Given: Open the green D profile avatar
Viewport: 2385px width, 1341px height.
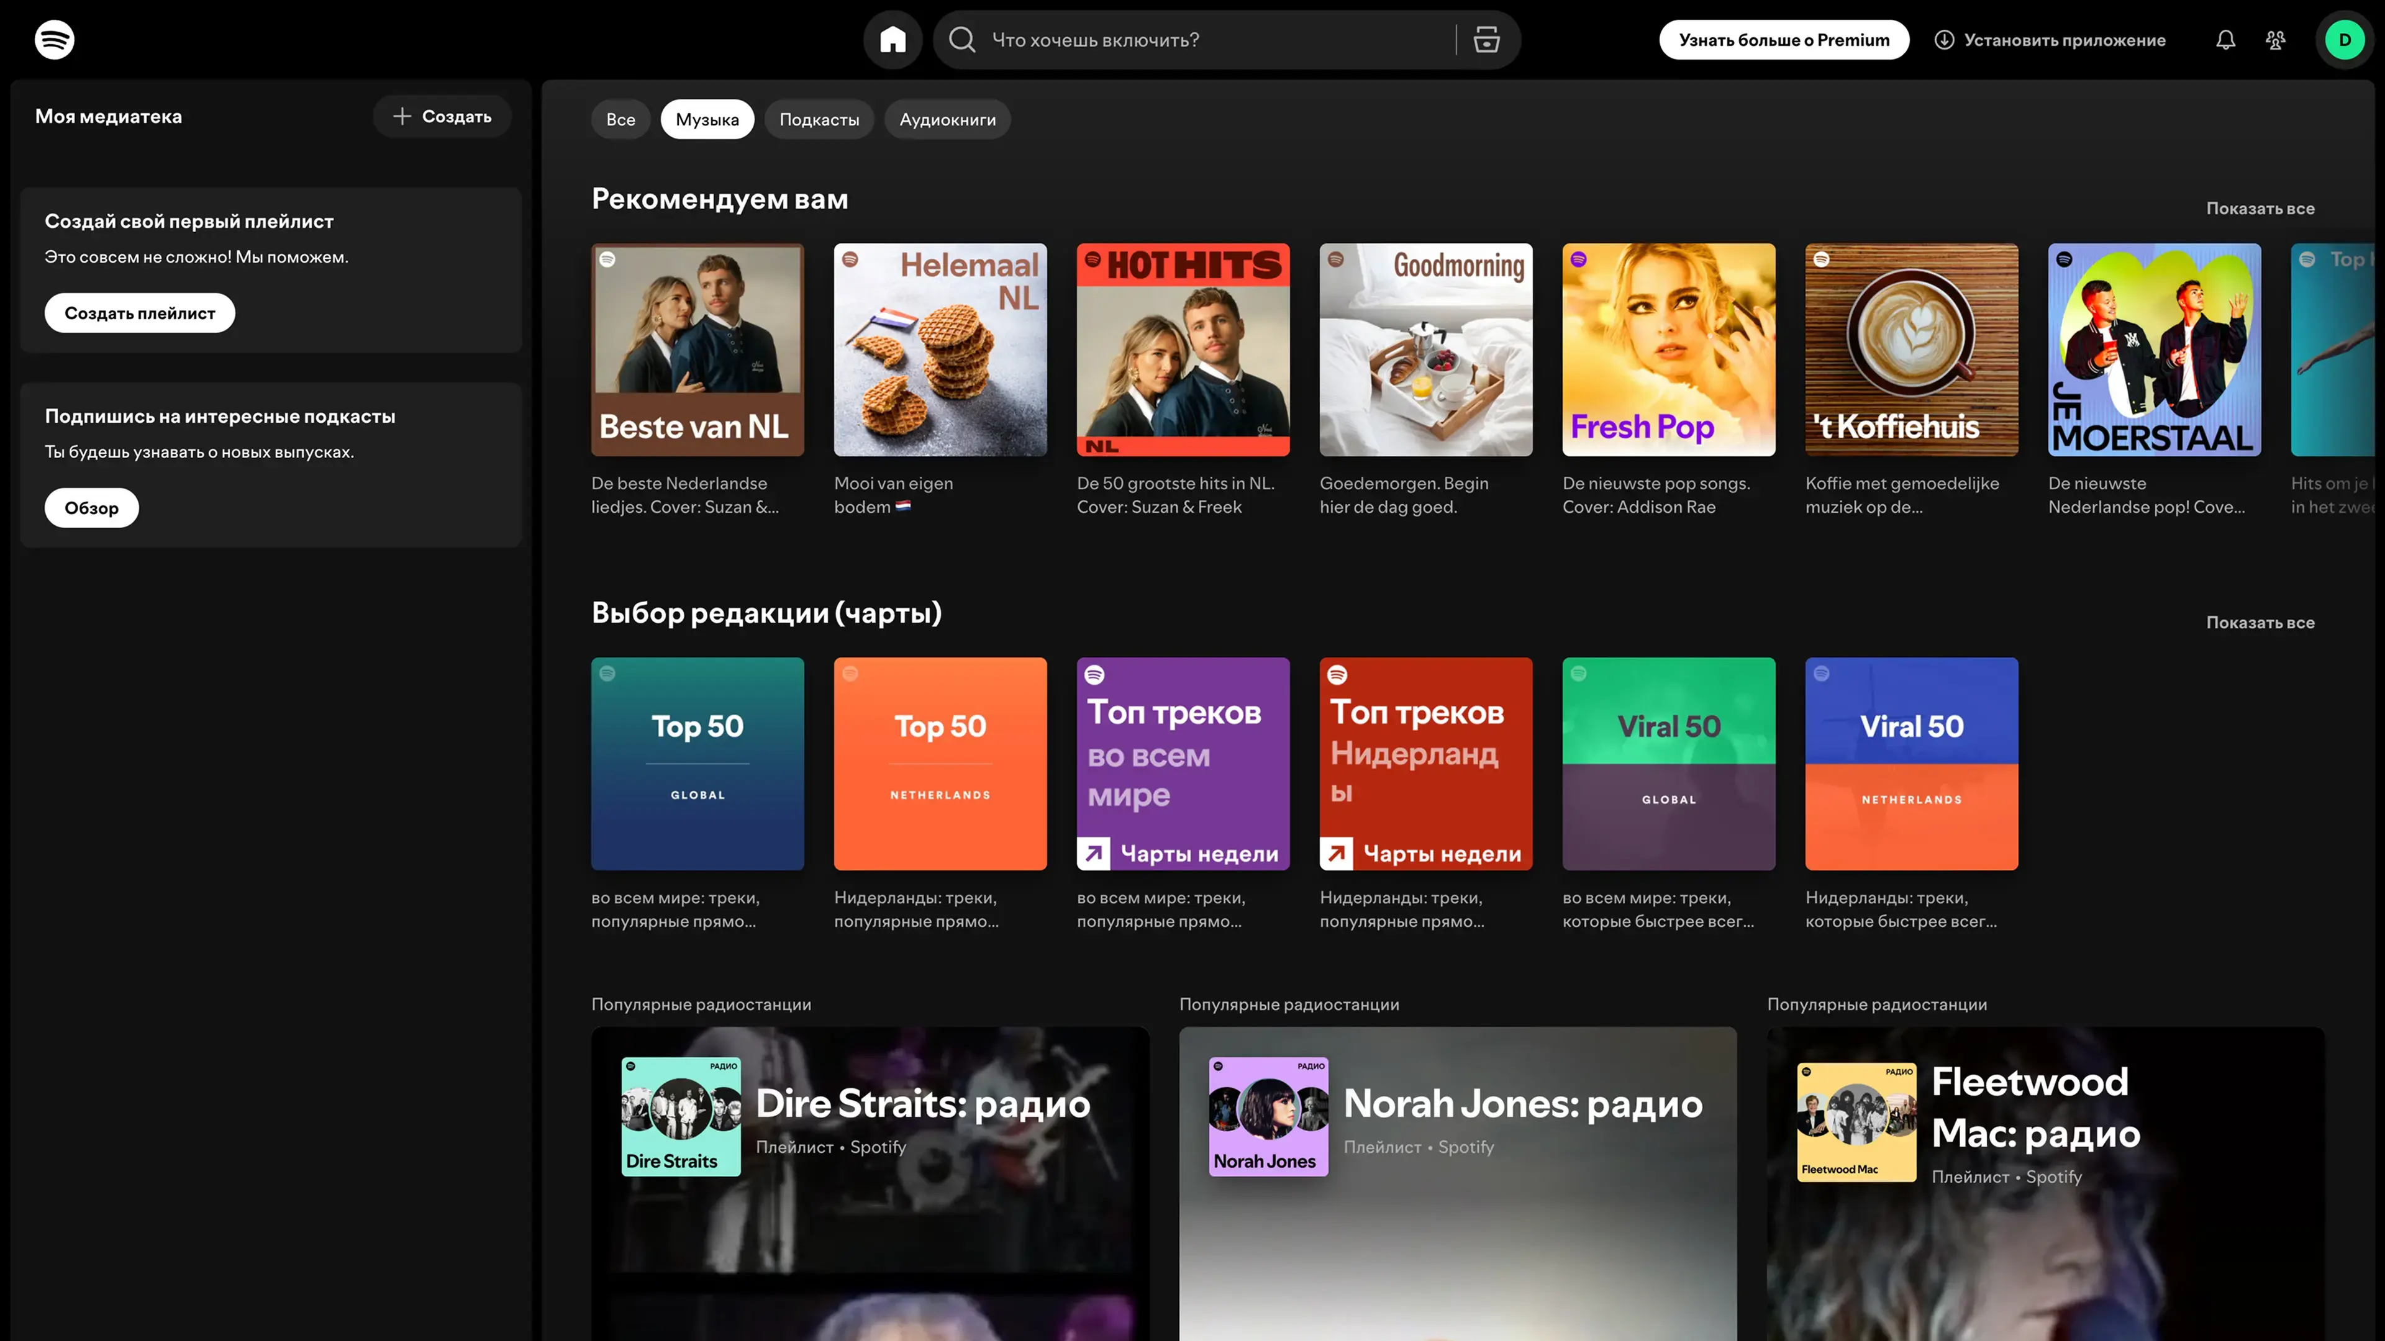Looking at the screenshot, I should point(2344,40).
